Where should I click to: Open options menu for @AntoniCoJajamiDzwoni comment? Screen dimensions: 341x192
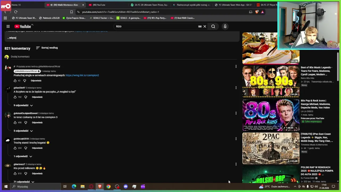tap(236, 113)
